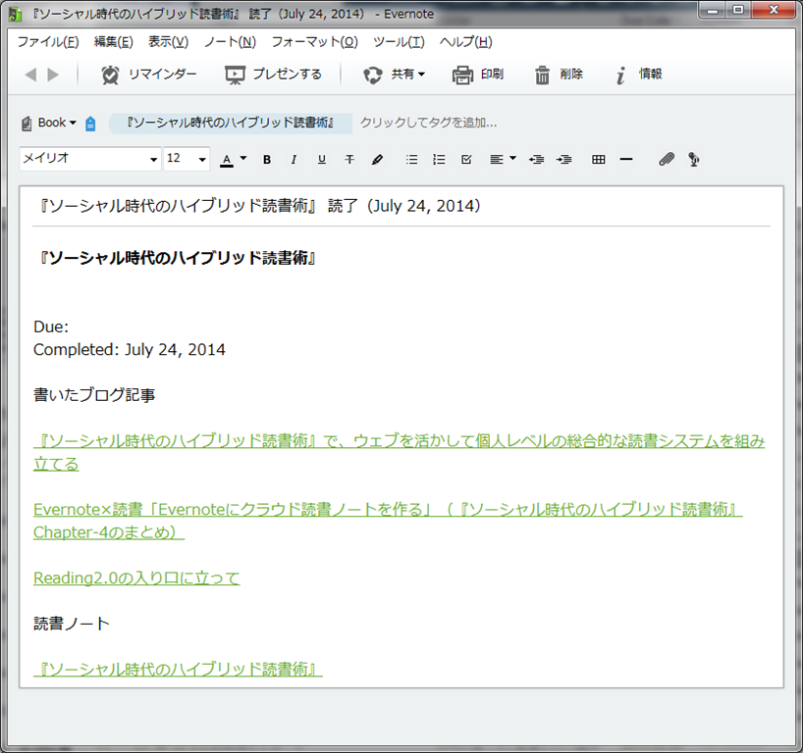Apply the highlighter pen to text
This screenshot has width=803, height=753.
point(377,160)
